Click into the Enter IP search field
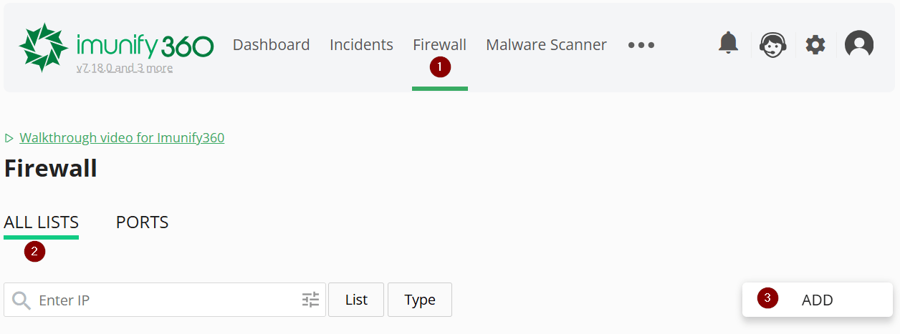The width and height of the screenshot is (900, 334). point(165,300)
